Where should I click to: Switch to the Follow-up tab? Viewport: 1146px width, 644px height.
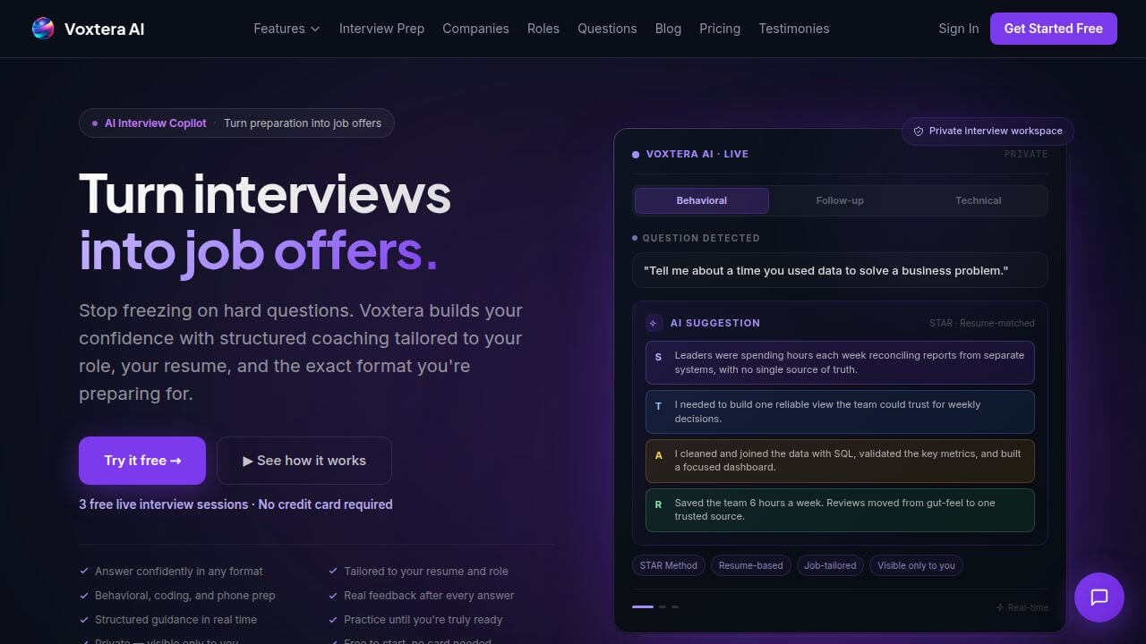(840, 200)
